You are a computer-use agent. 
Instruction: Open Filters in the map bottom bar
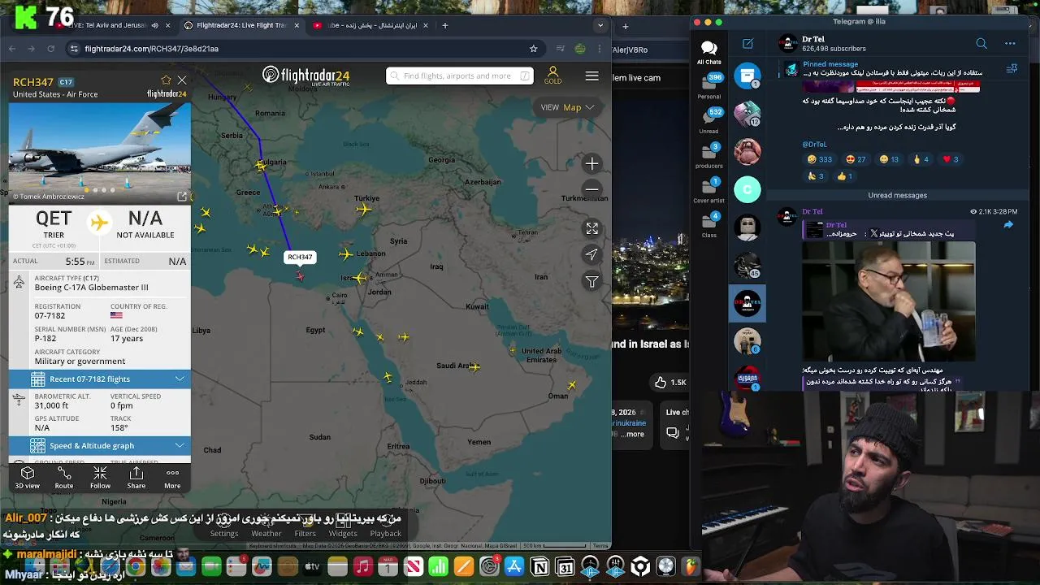(305, 526)
